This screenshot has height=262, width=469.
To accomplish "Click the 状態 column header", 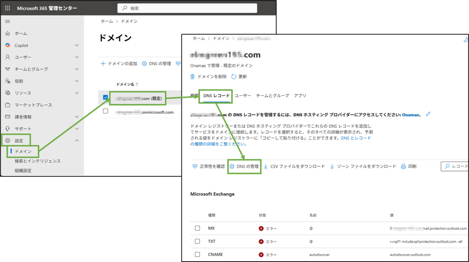I will [x=263, y=215].
